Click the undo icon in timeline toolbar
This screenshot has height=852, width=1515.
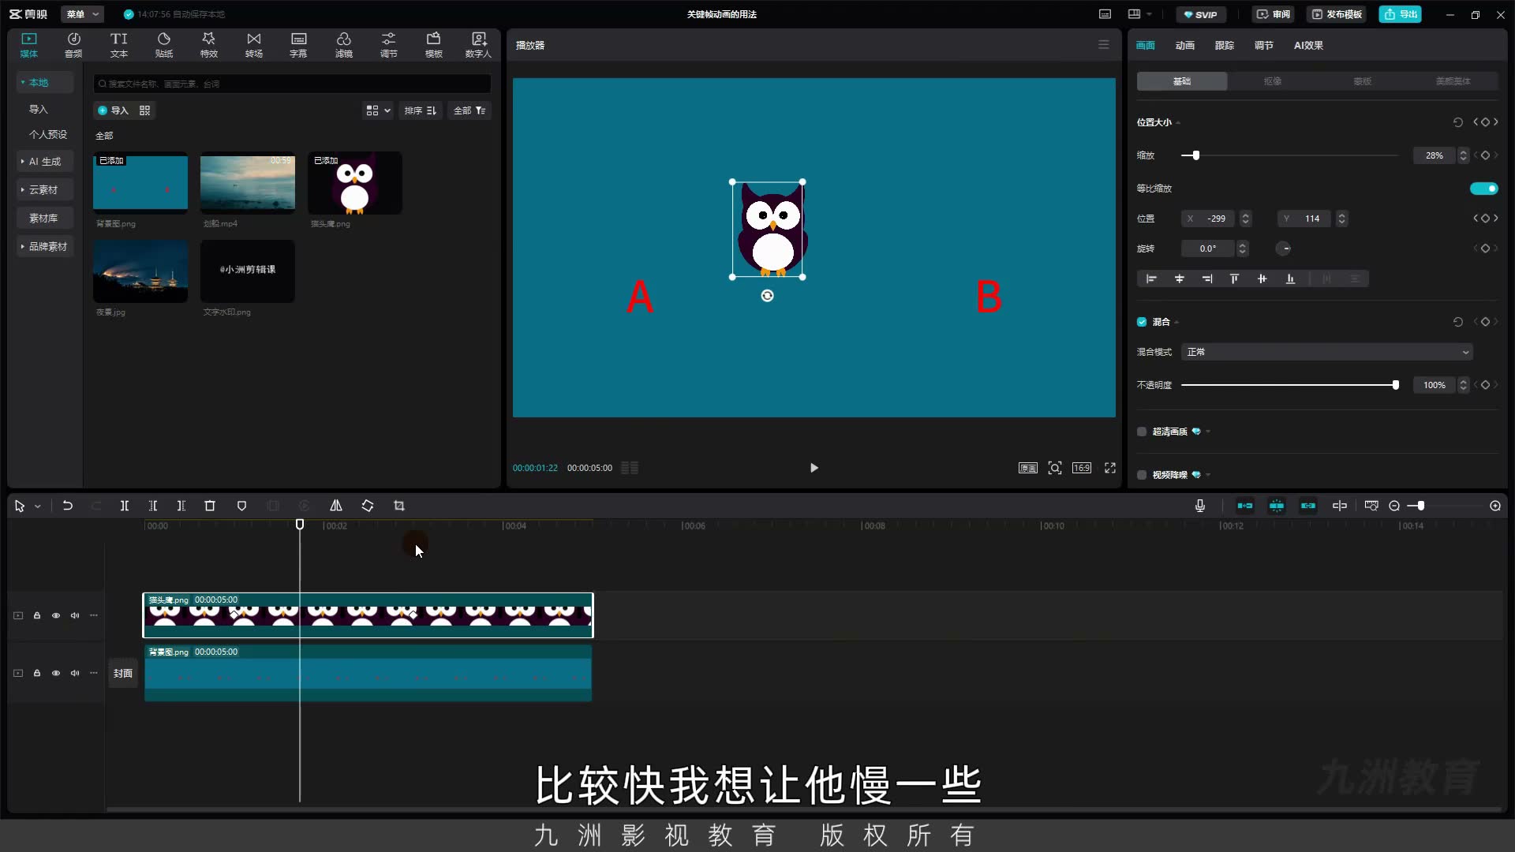click(x=68, y=506)
